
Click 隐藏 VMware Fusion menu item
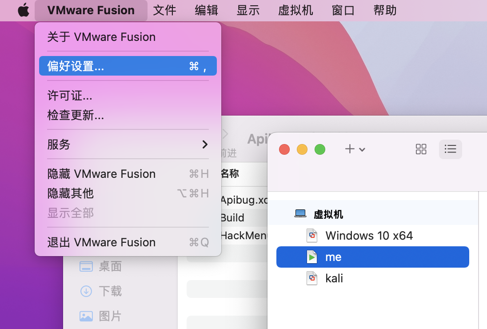click(x=101, y=174)
